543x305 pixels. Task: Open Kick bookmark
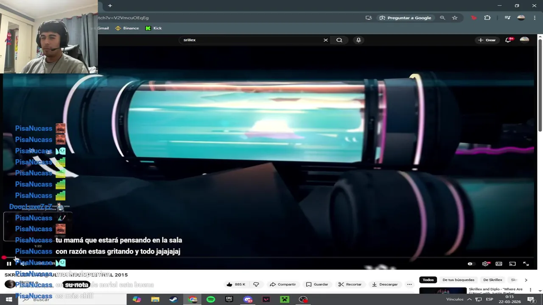coord(154,28)
